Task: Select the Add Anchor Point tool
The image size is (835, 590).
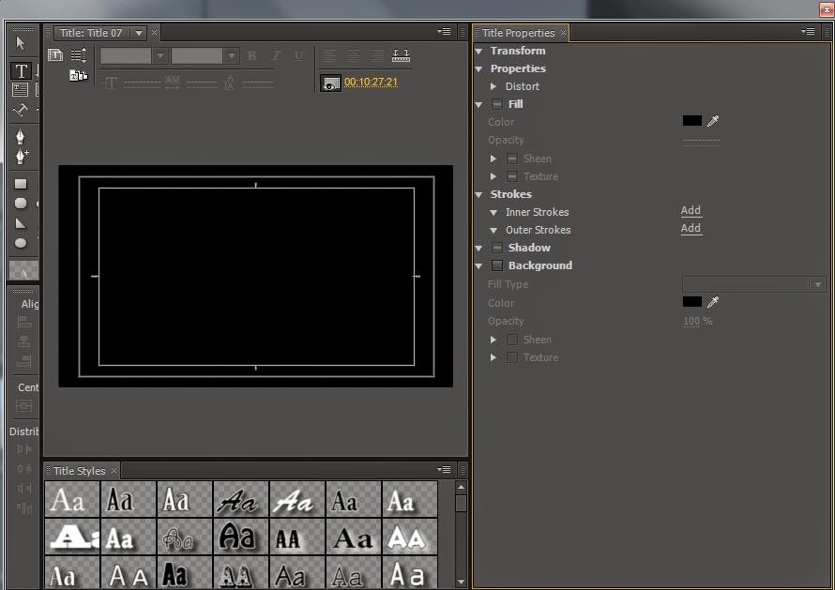Action: [22, 156]
